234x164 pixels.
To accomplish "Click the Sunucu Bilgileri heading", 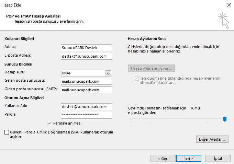I will [x=18, y=64].
